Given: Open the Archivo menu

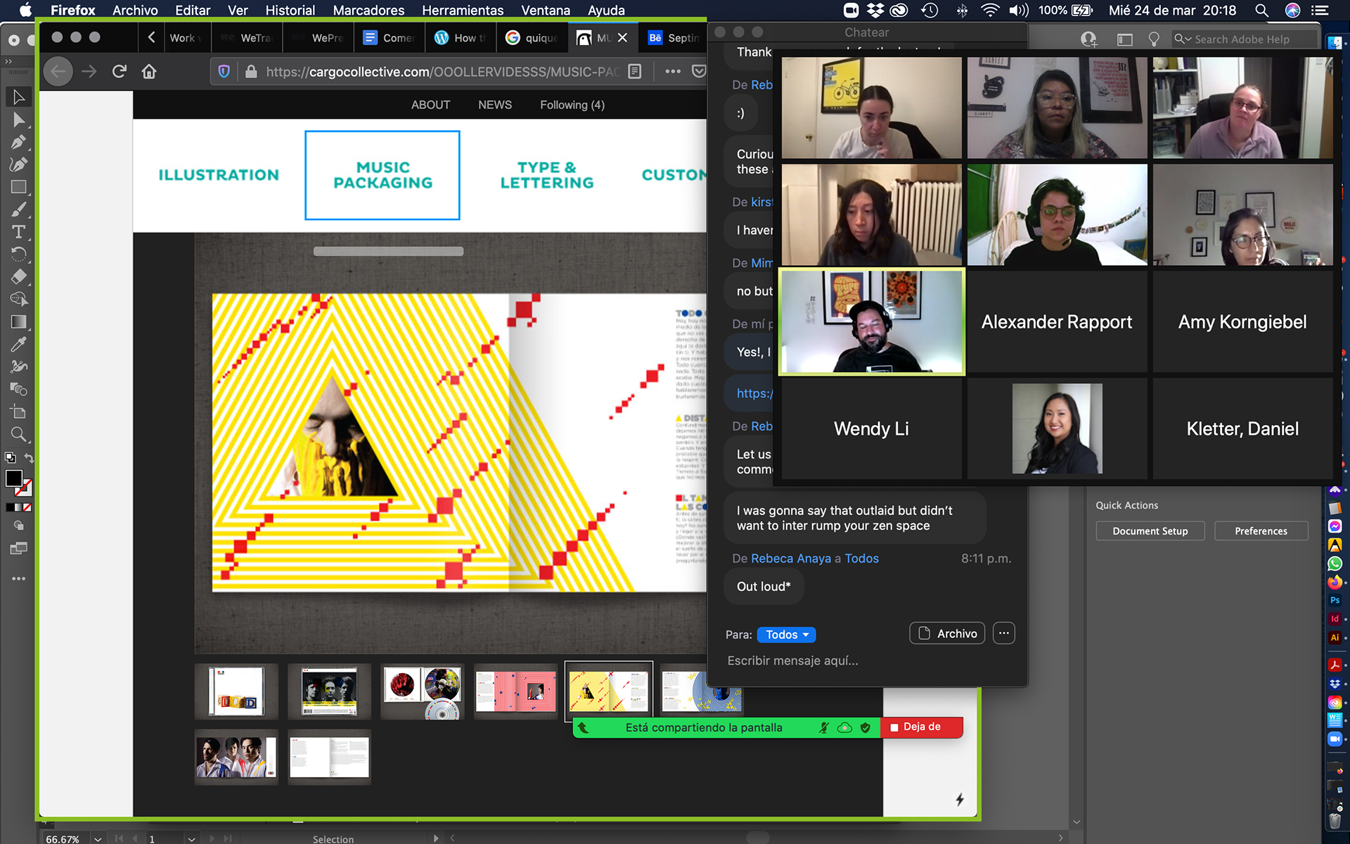Looking at the screenshot, I should [135, 11].
